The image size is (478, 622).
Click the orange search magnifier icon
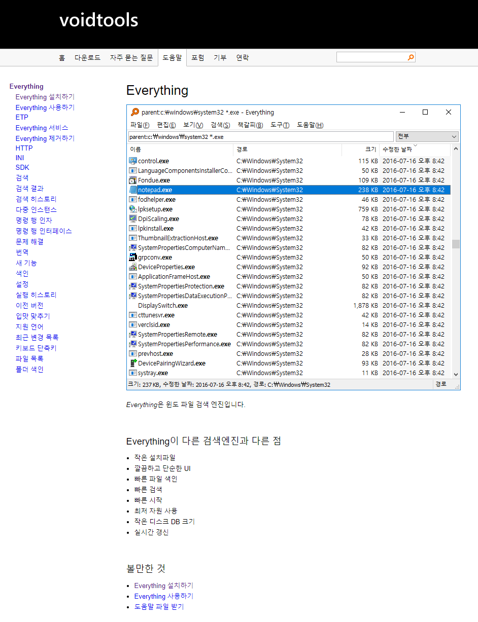click(x=411, y=57)
